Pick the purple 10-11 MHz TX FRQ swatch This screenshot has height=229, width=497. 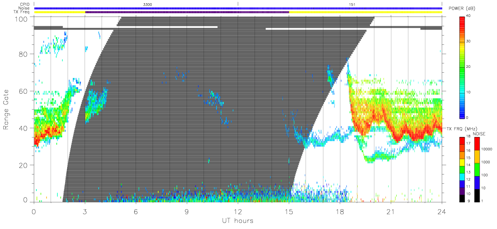click(x=462, y=191)
